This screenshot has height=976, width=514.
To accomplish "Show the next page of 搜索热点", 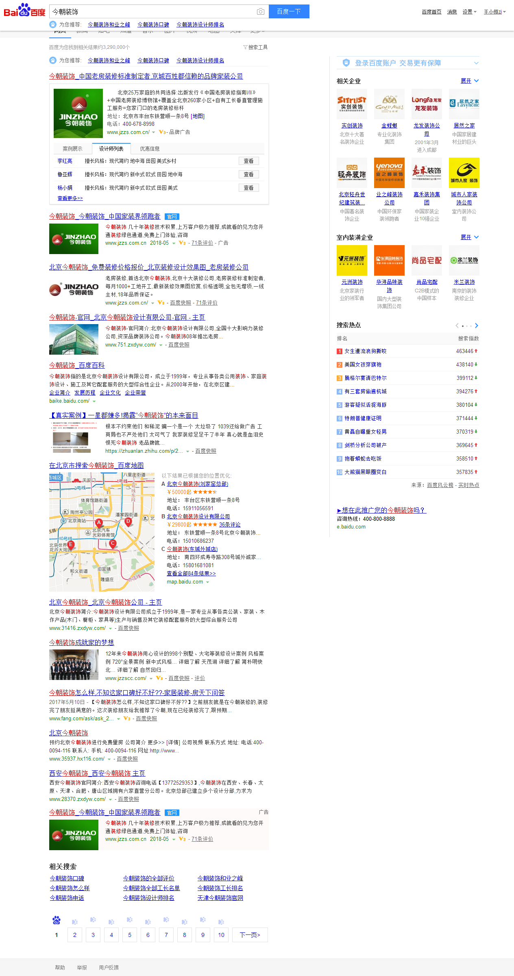I will [477, 325].
